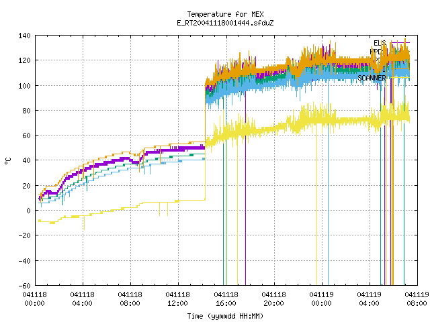
Task: Click the yellow SCANNER legend line sample
Action: tap(400, 78)
